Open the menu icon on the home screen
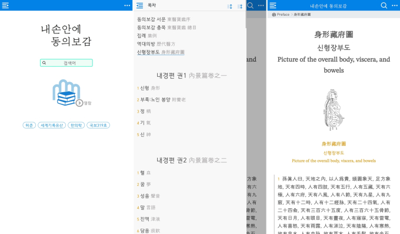 pyautogui.click(x=5, y=5)
